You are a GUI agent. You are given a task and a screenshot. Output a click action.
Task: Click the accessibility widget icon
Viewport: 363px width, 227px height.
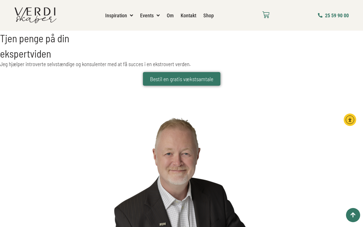point(350,120)
